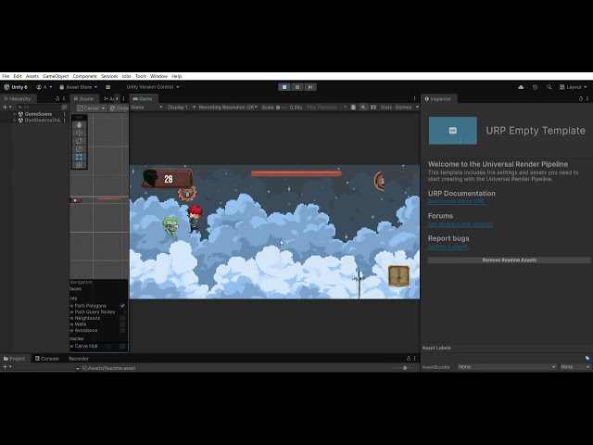The height and width of the screenshot is (445, 593).
Task: Open the Gizmos dropdown arrow
Action: click(417, 108)
